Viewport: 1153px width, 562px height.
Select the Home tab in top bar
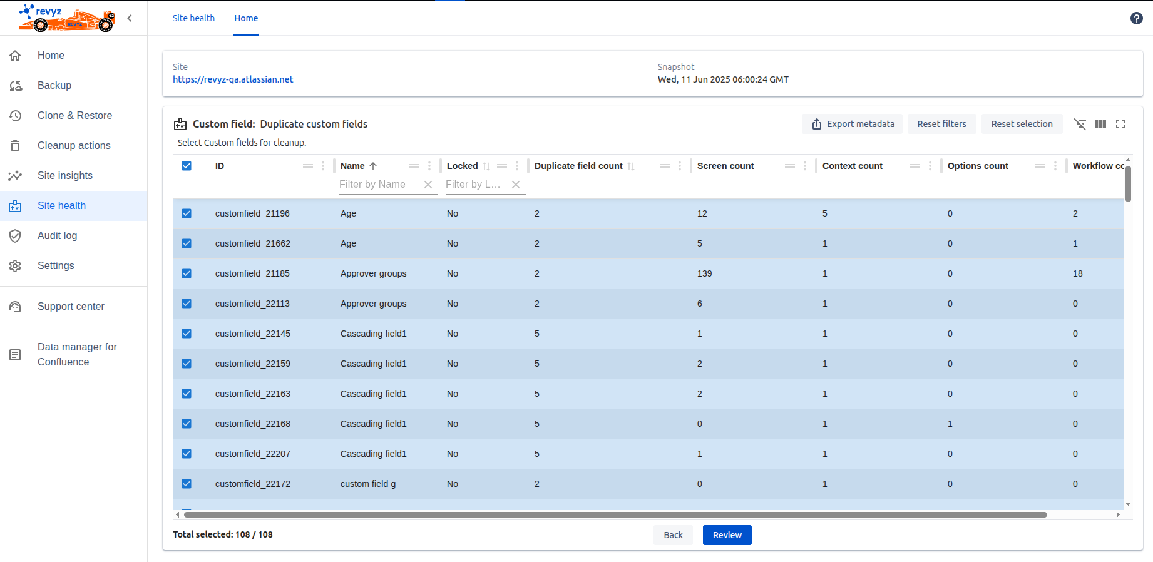246,18
